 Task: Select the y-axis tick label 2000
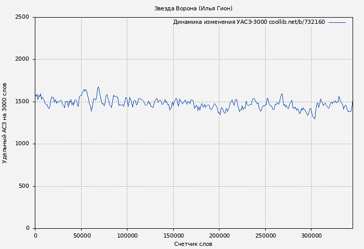[x=22, y=59]
